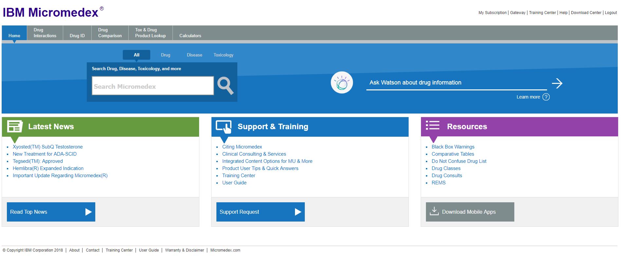The image size is (624, 262).
Task: Open the Help link
Action: (563, 13)
